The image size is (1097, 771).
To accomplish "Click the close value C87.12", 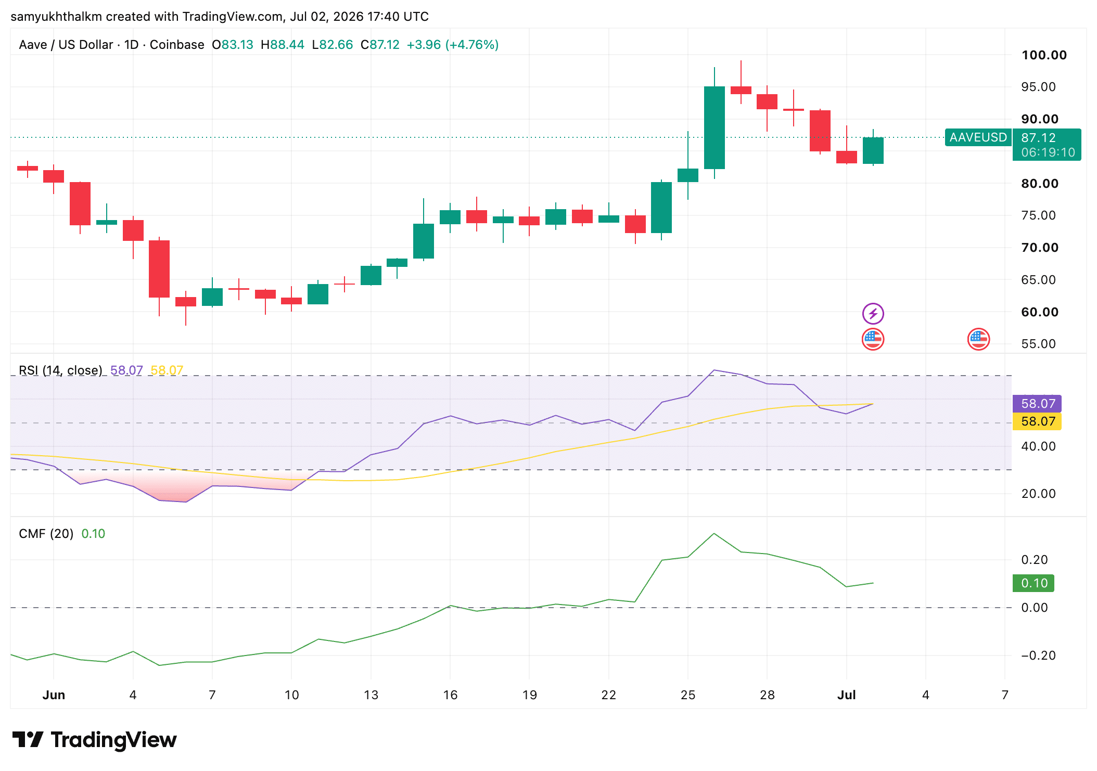I will click(380, 45).
